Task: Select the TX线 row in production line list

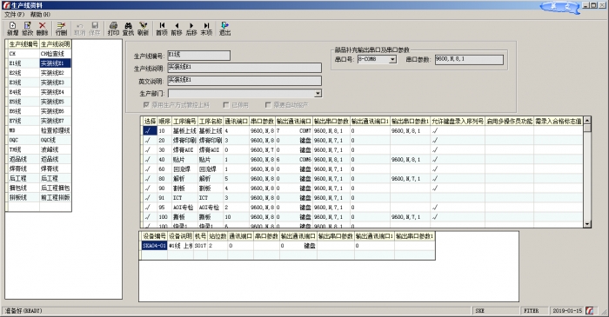Action: [x=39, y=149]
